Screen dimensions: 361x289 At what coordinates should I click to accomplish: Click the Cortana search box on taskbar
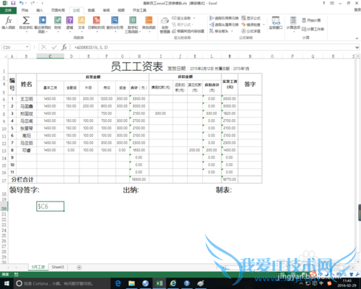[61, 283]
